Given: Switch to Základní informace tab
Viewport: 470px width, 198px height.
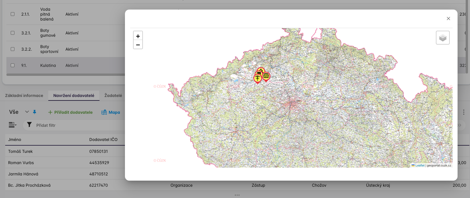Looking at the screenshot, I should (x=24, y=96).
